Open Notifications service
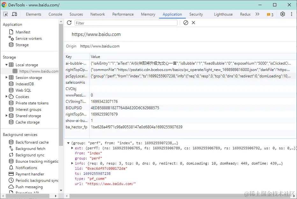The image size is (297, 199). click(x=26, y=168)
